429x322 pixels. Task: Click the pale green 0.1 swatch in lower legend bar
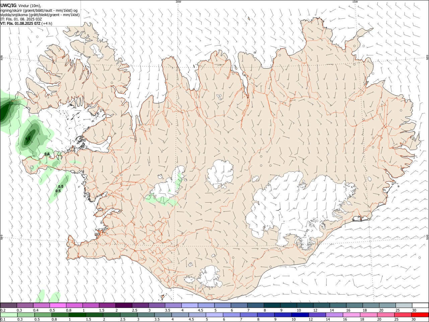click(x=9, y=315)
